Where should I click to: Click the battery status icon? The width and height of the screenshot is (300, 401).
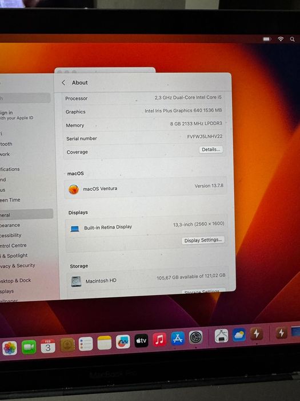(267, 39)
